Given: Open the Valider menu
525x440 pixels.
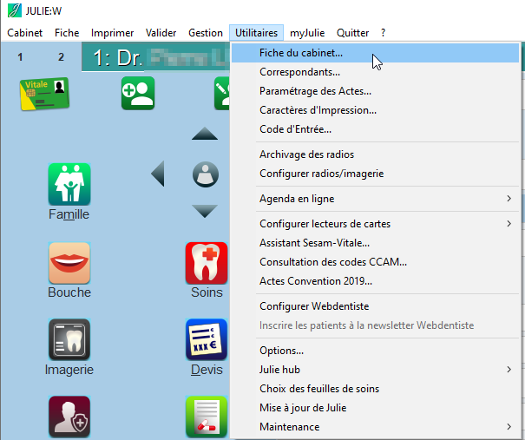Looking at the screenshot, I should point(161,33).
